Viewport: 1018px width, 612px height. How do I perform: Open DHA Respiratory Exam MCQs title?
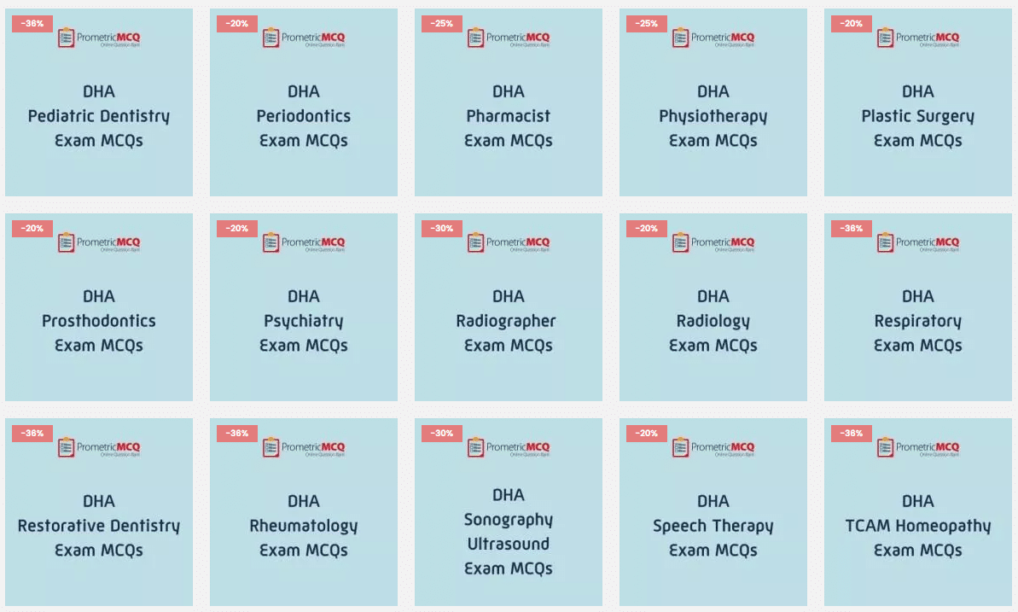click(917, 321)
